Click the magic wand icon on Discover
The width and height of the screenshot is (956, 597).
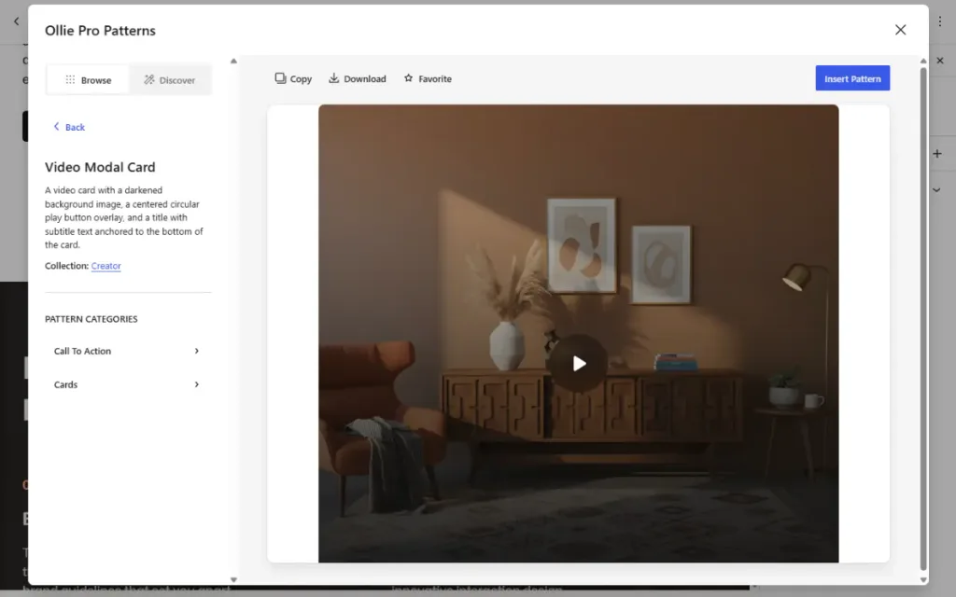(x=148, y=80)
